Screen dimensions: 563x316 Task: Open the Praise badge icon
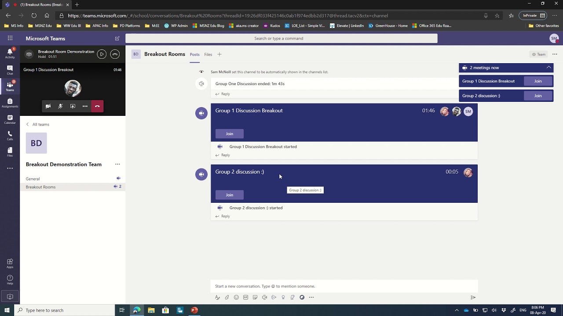click(x=283, y=298)
